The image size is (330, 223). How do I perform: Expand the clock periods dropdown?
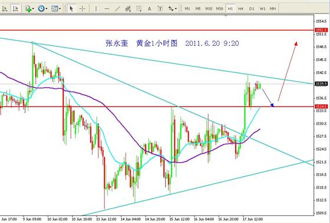click(x=42, y=9)
